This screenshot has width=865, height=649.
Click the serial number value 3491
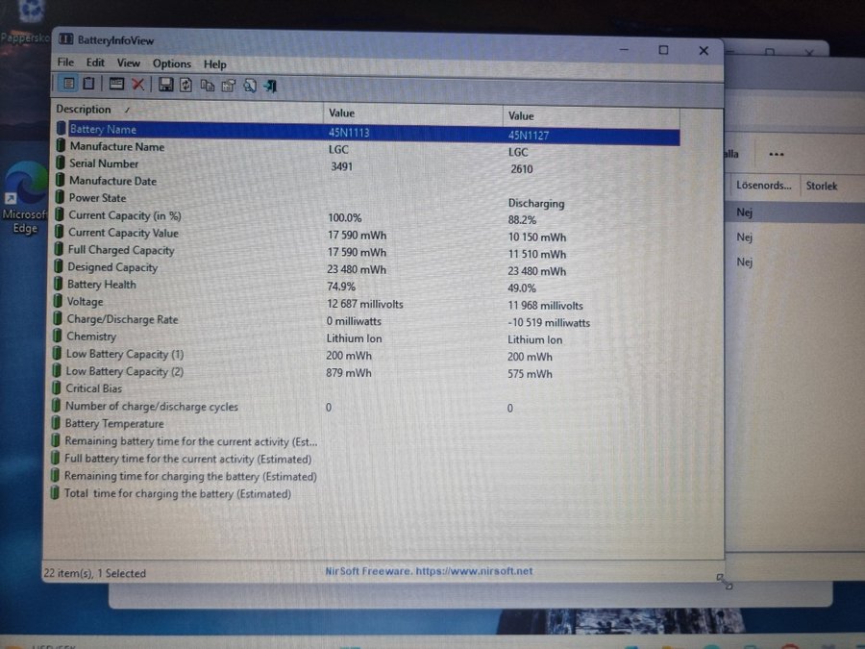coord(341,166)
